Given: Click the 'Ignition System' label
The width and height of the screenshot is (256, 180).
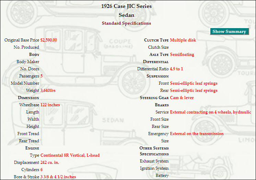Looking at the screenshot, I should coord(154,168).
